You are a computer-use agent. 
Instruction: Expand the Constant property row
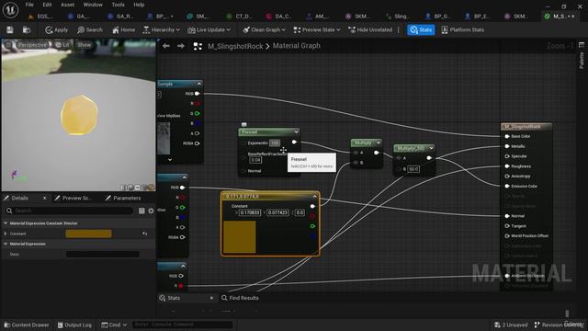tap(6, 234)
